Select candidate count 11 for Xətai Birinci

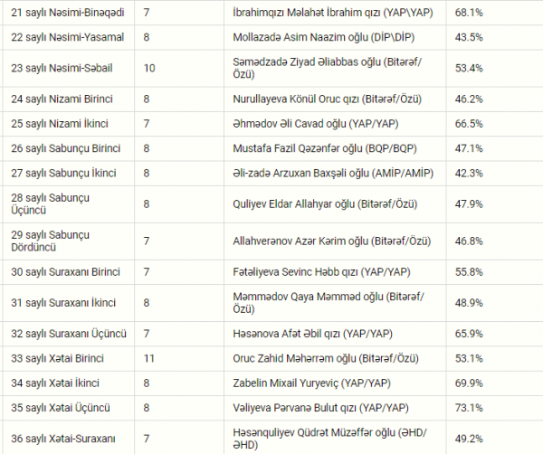tap(149, 358)
